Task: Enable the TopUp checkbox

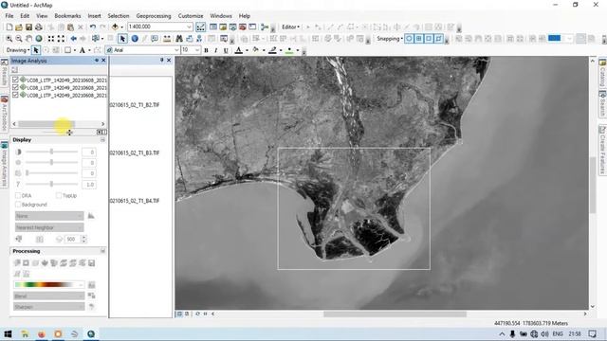Action: coord(59,196)
